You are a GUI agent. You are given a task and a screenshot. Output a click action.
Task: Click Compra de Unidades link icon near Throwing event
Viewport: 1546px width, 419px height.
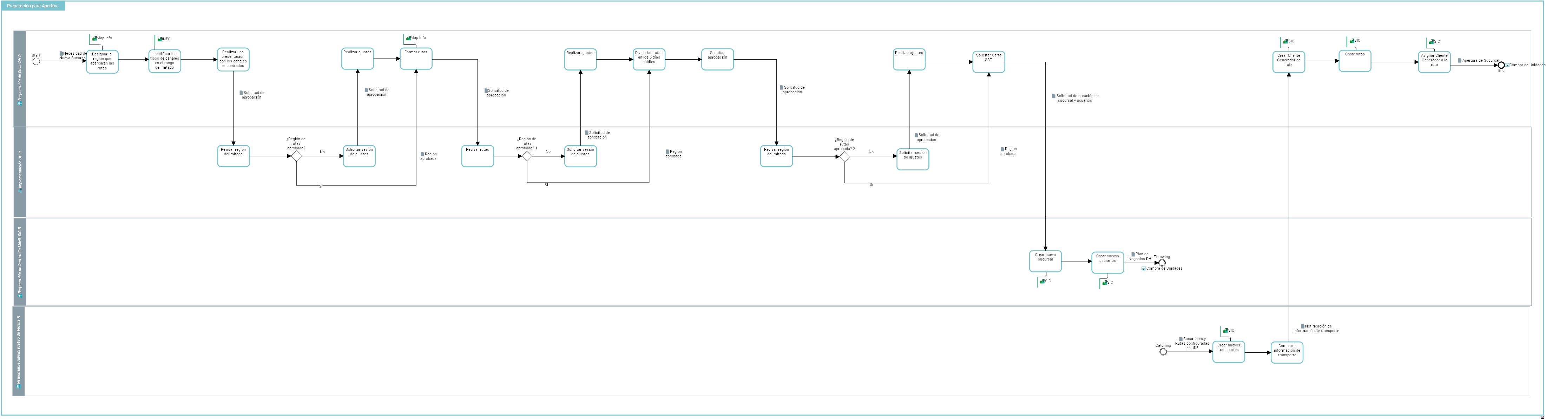point(1144,269)
